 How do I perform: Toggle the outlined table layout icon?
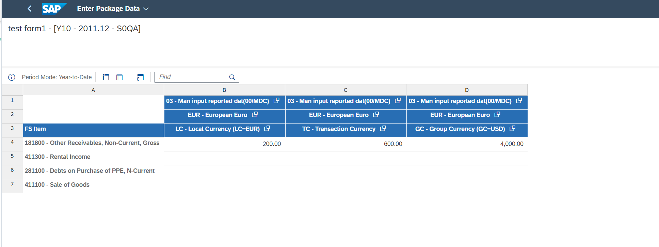click(x=119, y=77)
